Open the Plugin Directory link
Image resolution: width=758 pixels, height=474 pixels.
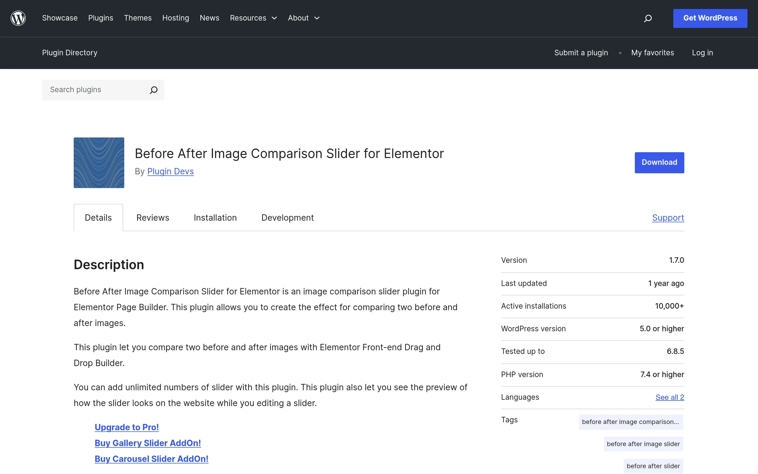coord(70,53)
